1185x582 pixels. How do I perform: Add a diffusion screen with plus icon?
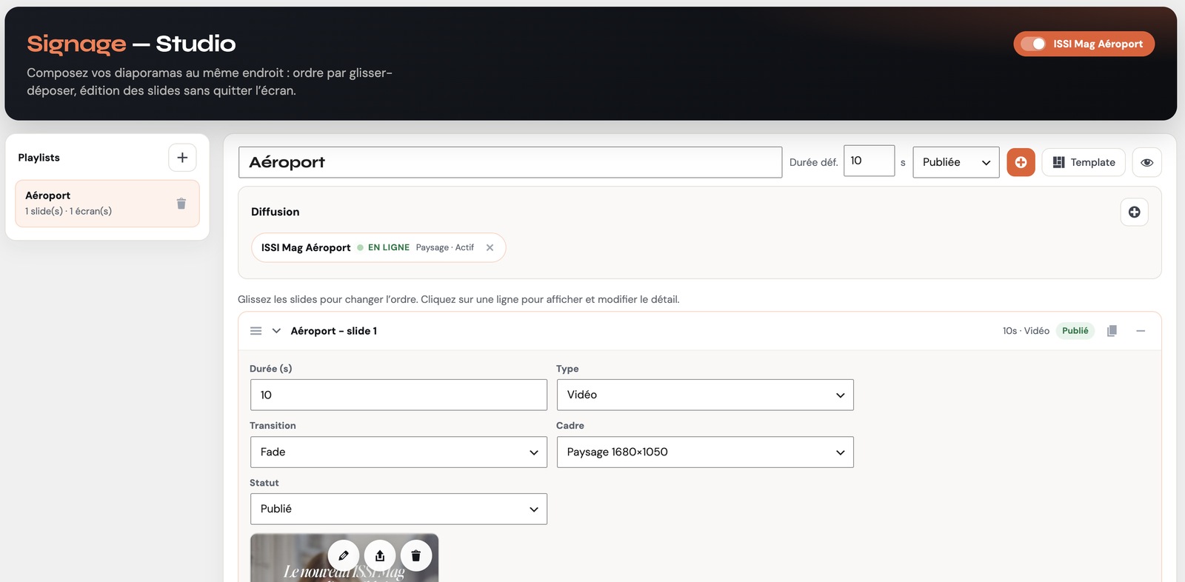click(x=1134, y=213)
